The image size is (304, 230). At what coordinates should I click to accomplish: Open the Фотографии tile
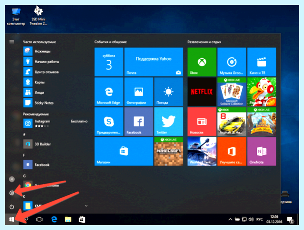point(139,92)
